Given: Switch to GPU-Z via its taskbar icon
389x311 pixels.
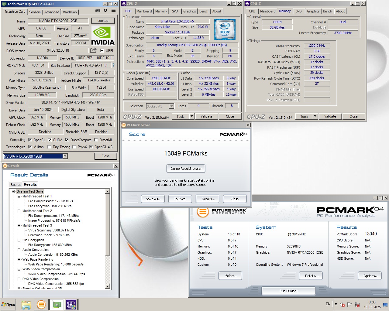Looking at the screenshot, I should 57,305.
